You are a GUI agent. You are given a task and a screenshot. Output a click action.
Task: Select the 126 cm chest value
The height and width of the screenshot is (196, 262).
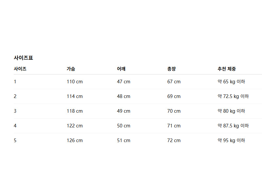point(75,140)
